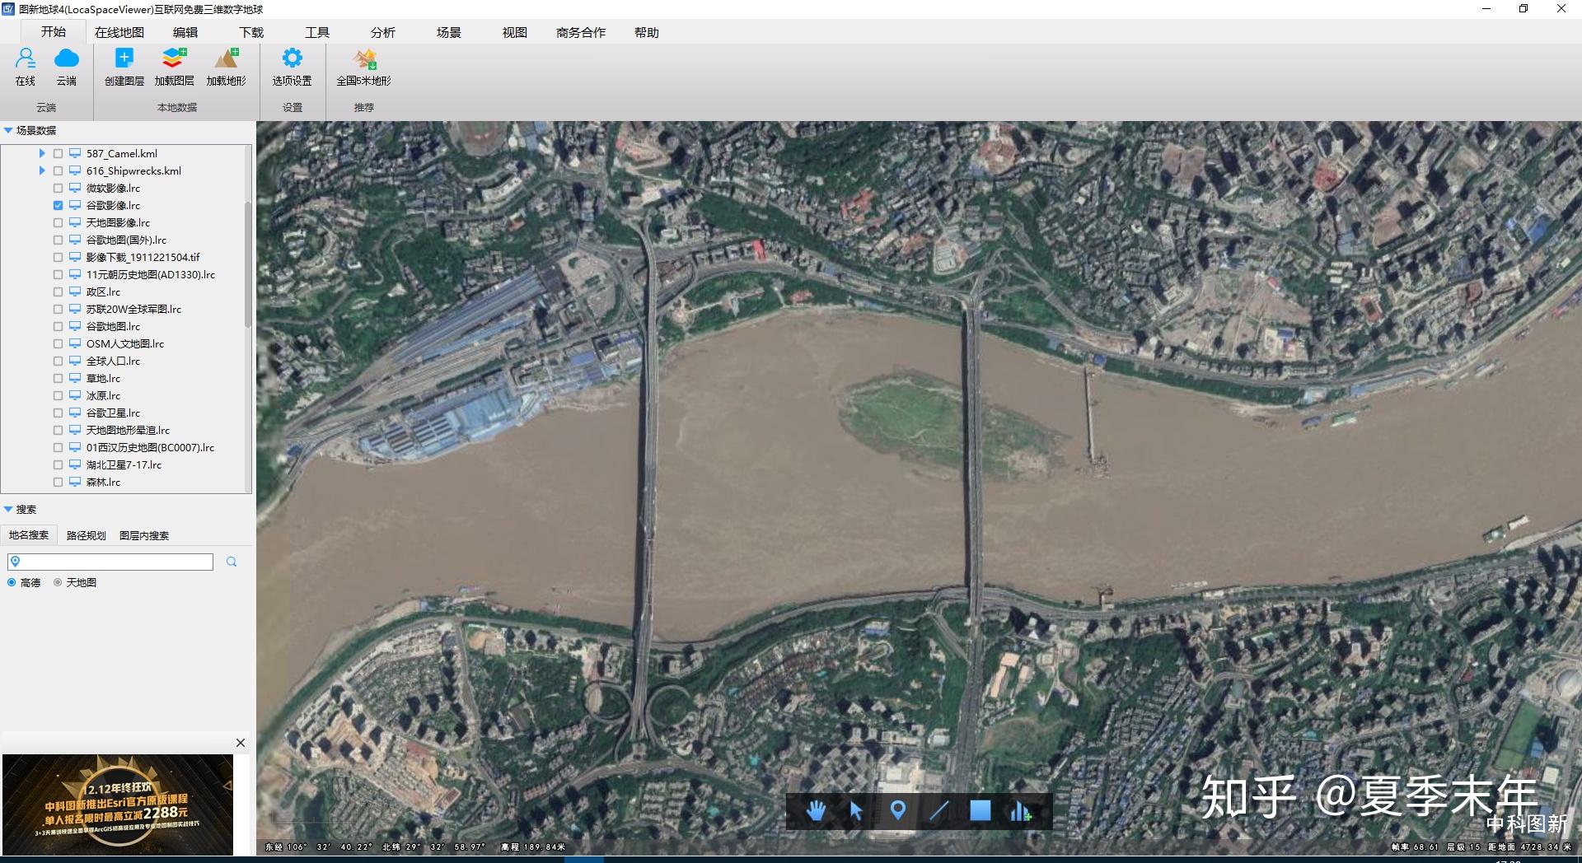Screen dimensions: 1582x863
Task: Click the chart analysis tool icon
Action: click(1020, 811)
